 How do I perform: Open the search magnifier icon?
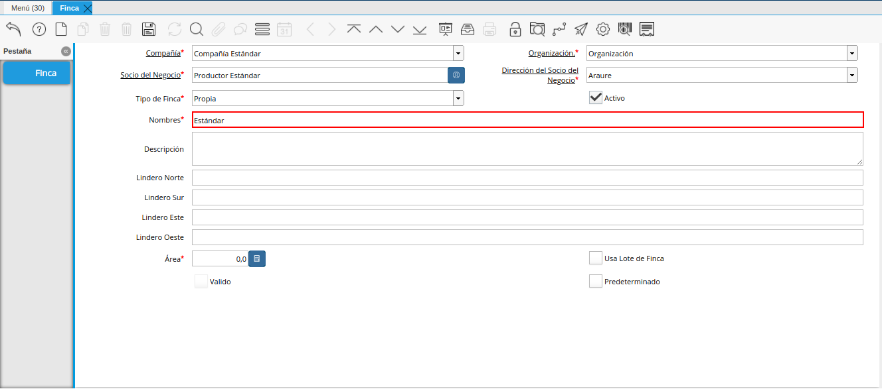[196, 29]
